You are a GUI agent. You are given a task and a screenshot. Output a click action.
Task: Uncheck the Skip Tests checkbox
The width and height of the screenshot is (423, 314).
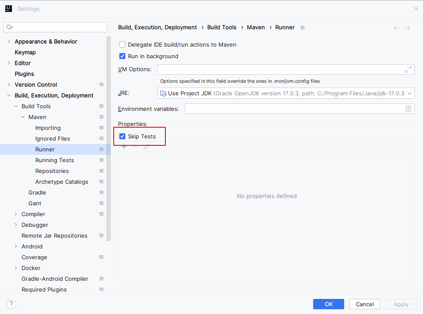[x=122, y=136]
